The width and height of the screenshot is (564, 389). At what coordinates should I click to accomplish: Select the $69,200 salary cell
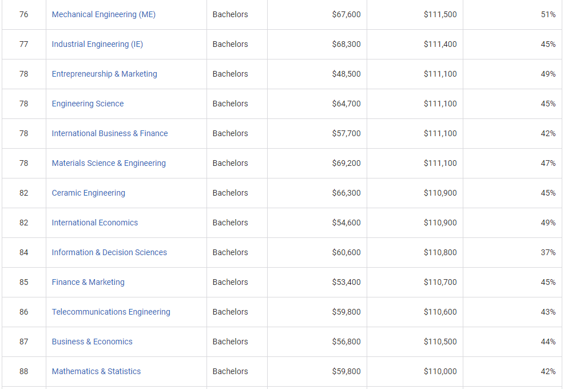pos(346,163)
